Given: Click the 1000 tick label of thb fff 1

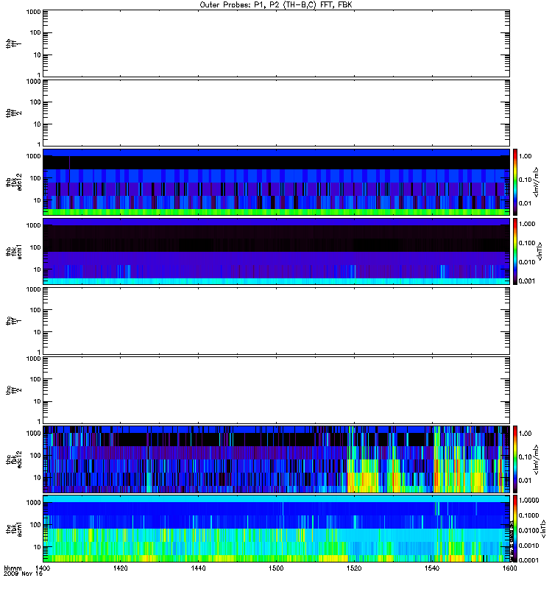Looking at the screenshot, I should 33,12.
